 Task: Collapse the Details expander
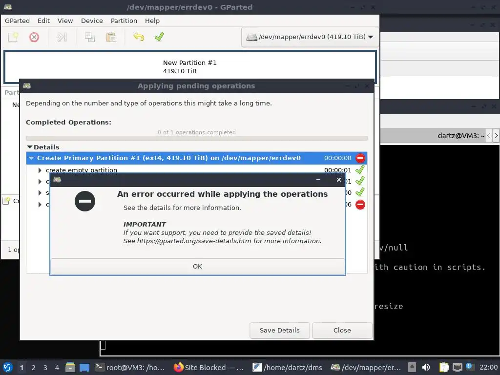tap(30, 147)
